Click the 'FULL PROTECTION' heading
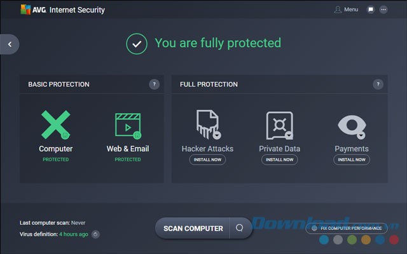407x254 pixels. point(209,84)
